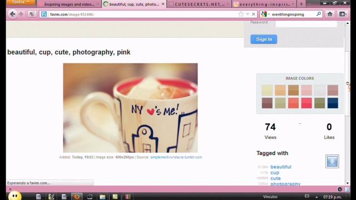356x200 pixels.
Task: Pick the navy blue image color swatch
Action: pyautogui.click(x=333, y=103)
